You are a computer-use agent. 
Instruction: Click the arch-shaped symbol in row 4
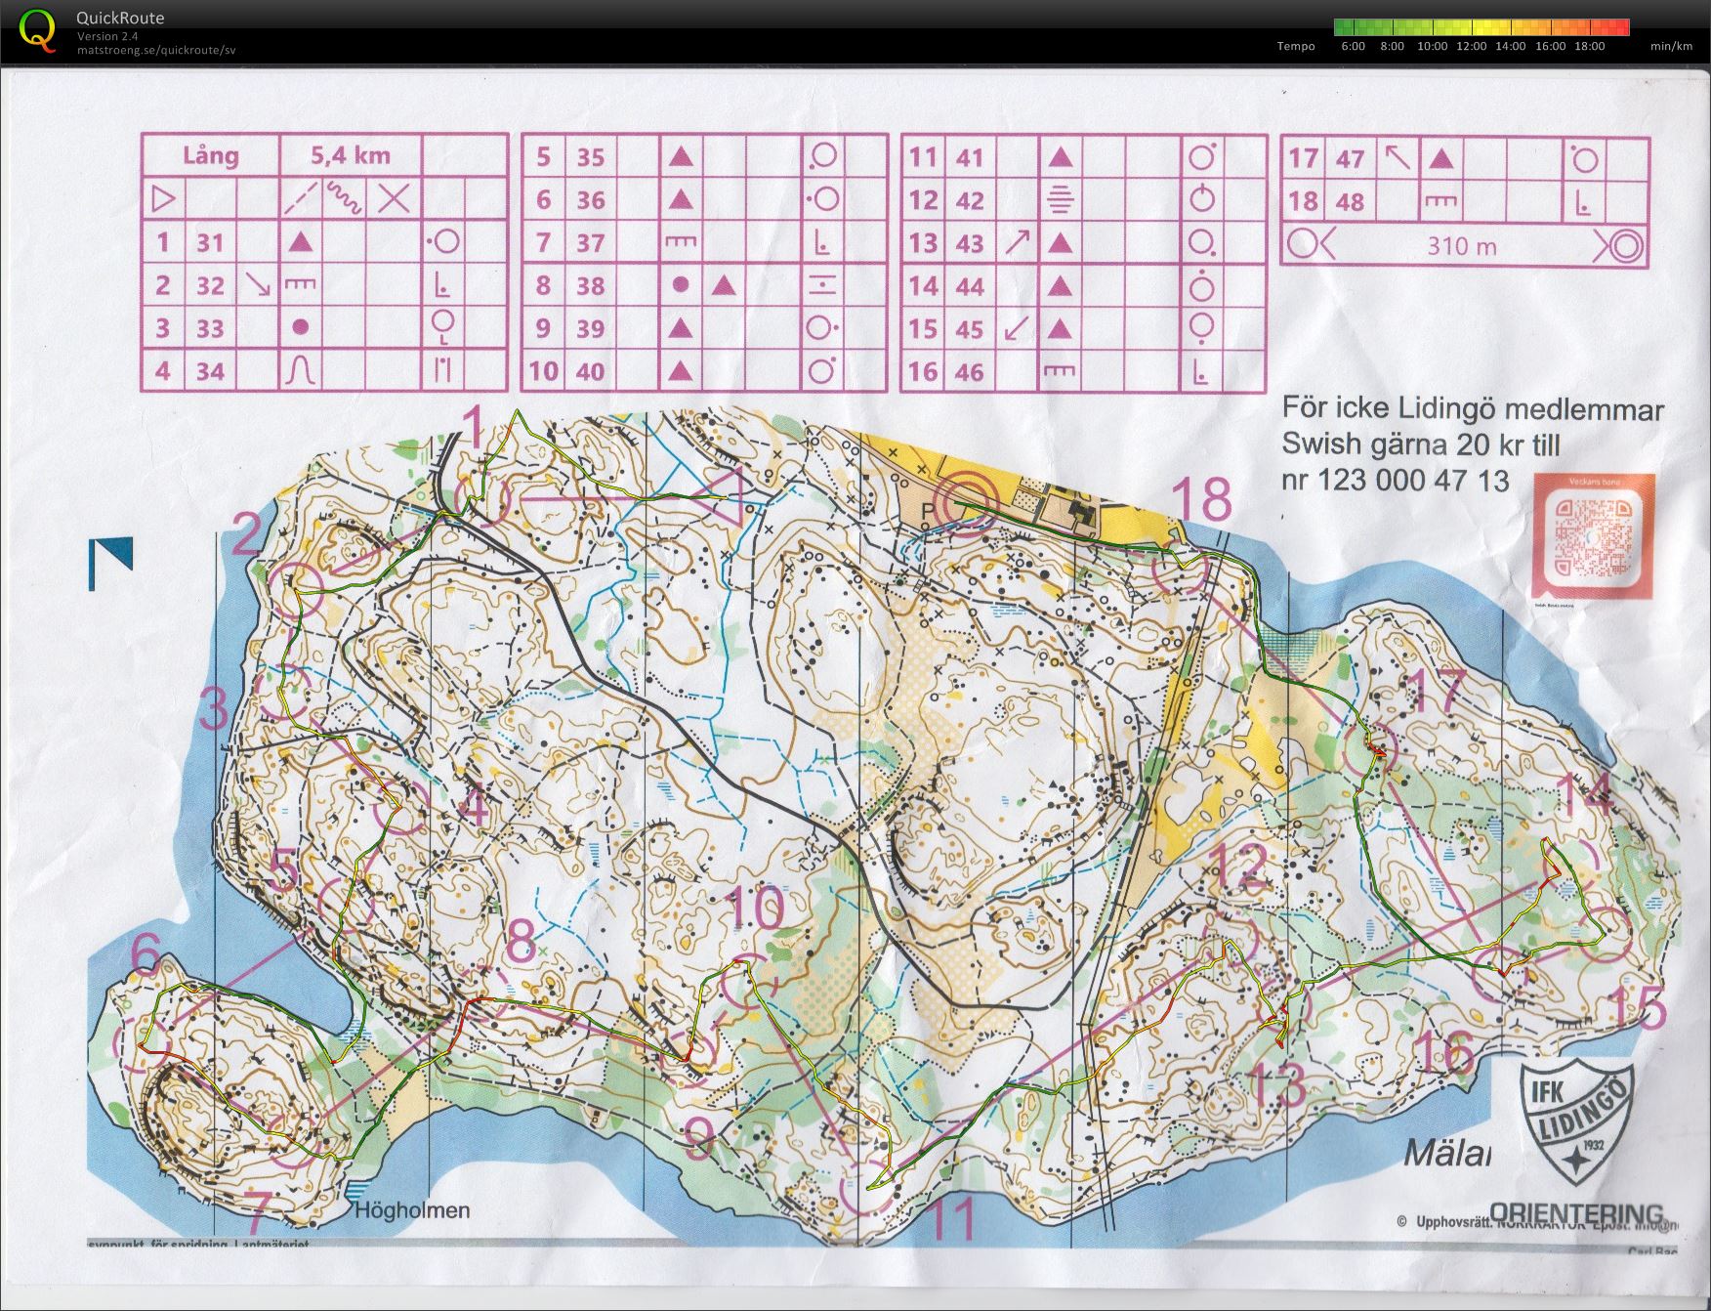[302, 370]
